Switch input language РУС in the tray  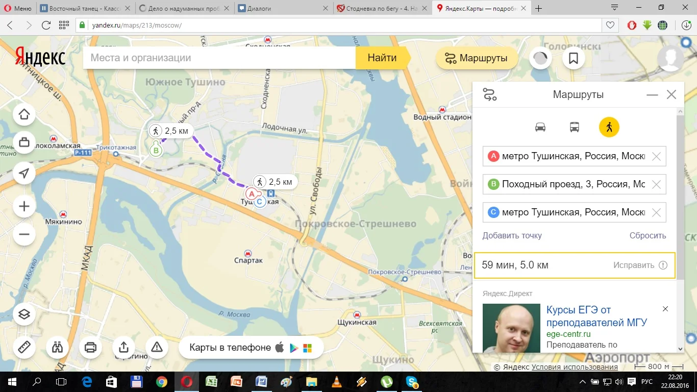pyautogui.click(x=646, y=381)
